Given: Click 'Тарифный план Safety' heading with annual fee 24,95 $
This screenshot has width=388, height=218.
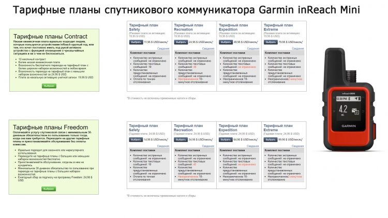Looking at the screenshot, I should (143, 128).
